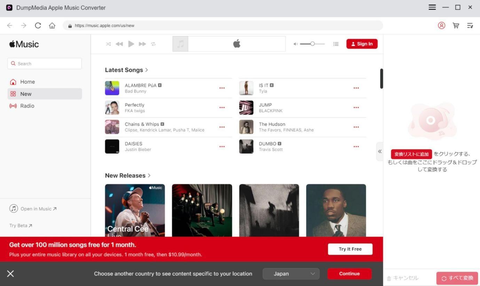Click the キャンセル button

(403, 278)
